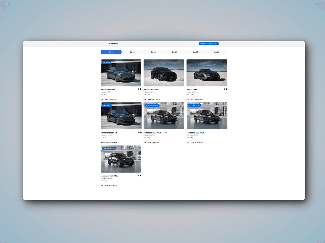Pick grey color dot for Mercedes GLE 400e
This screenshot has height=243, width=325.
click(138, 175)
